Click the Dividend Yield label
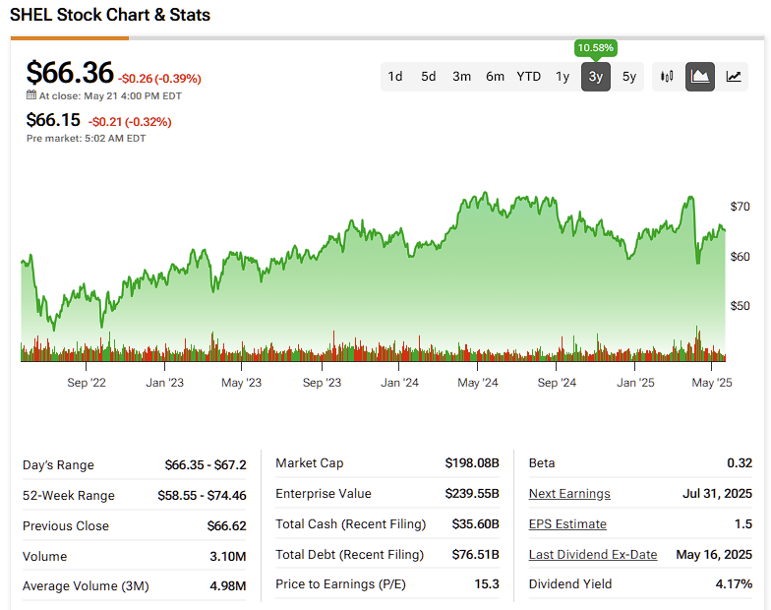Image resolution: width=771 pixels, height=610 pixels. tap(570, 584)
